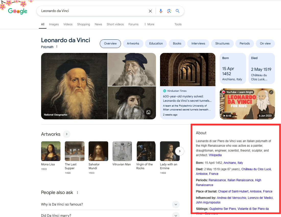The width and height of the screenshot is (281, 217).
Task: Open the Virgin of the Rocks thumbnail
Action: 146,151
